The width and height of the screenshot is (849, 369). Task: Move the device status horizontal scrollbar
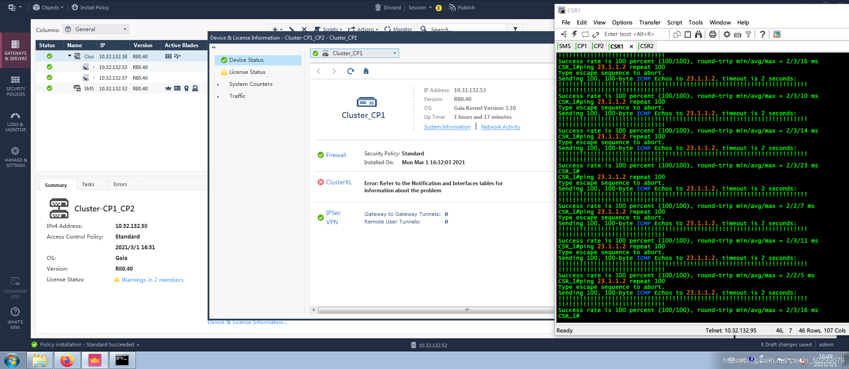(436, 310)
